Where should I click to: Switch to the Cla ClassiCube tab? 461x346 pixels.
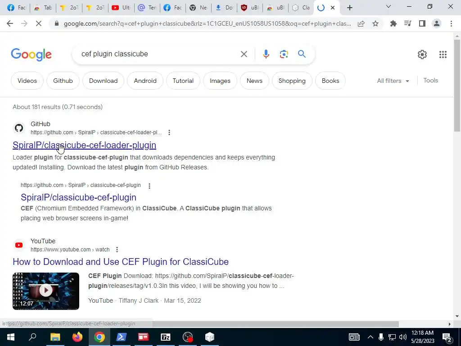pyautogui.click(x=301, y=8)
